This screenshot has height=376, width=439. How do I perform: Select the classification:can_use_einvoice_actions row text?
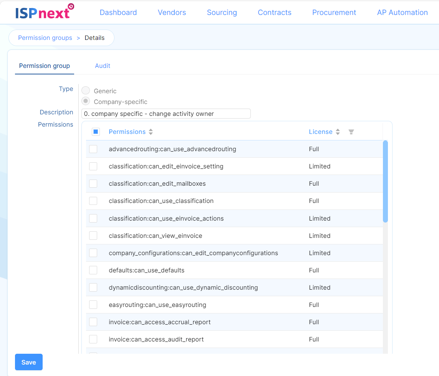(x=166, y=218)
